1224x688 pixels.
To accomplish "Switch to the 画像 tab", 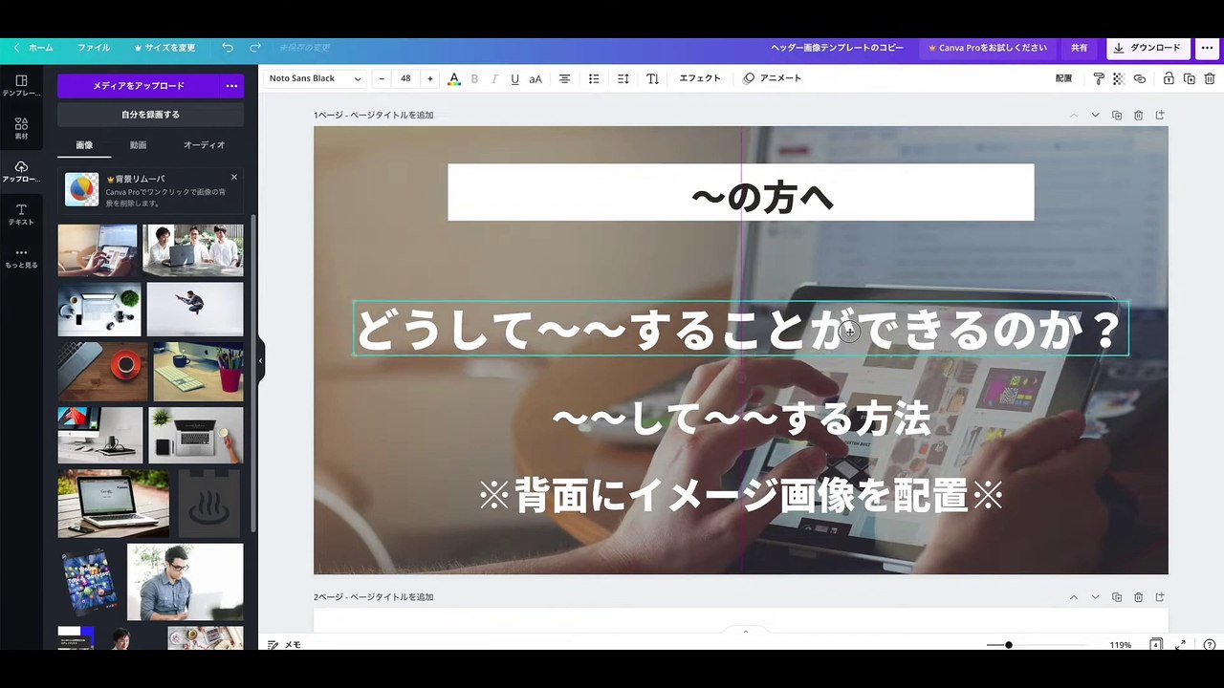I will tap(84, 145).
